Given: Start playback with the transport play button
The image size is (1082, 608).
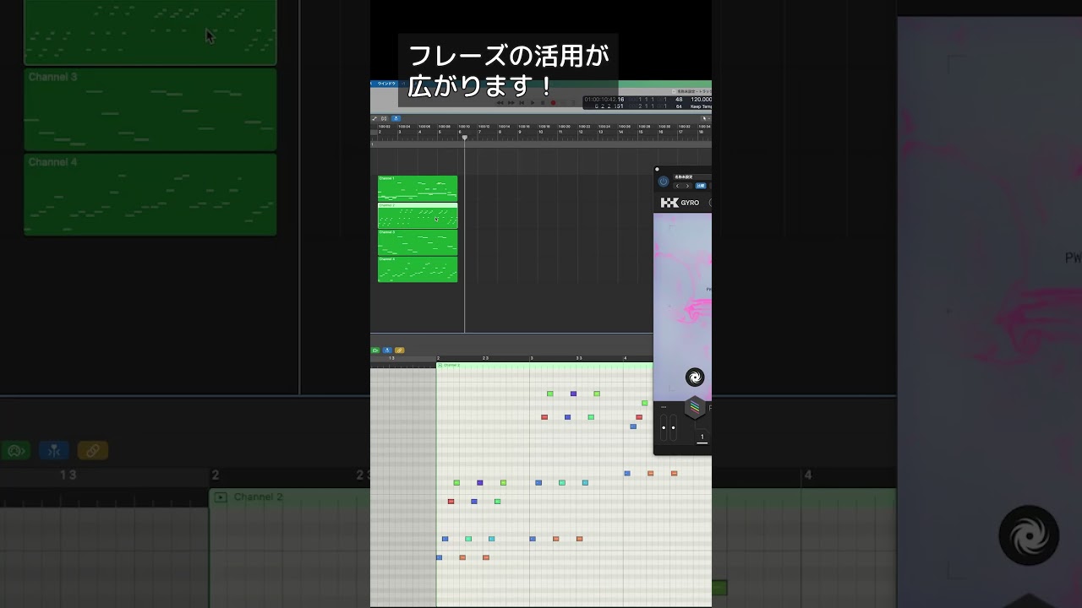Looking at the screenshot, I should click(x=532, y=103).
